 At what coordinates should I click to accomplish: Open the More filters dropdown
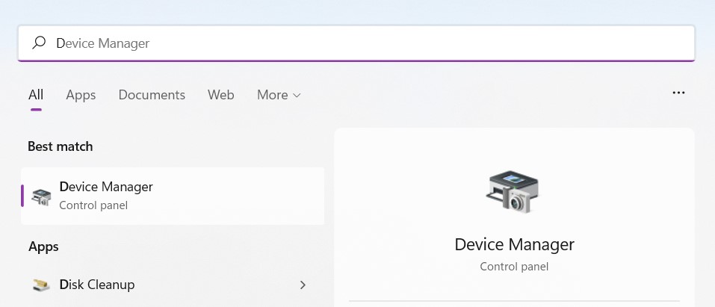[x=279, y=95]
